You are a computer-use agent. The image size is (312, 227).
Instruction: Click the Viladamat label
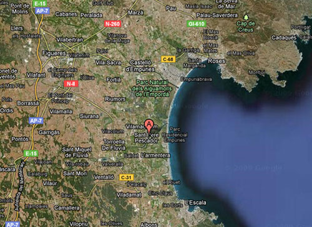click(x=129, y=195)
